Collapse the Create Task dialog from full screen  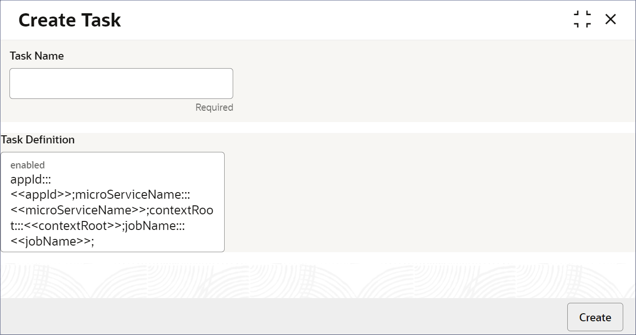582,19
